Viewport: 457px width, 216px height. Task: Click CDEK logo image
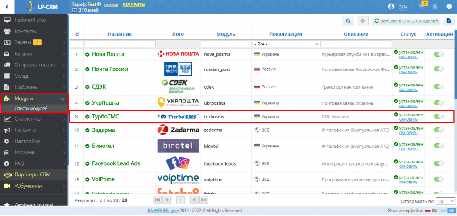(x=178, y=86)
